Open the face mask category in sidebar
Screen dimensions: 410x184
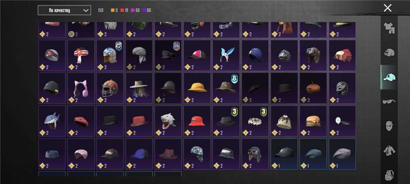pos(389,126)
